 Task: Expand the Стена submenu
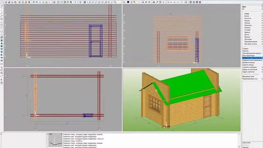[x=253, y=14]
